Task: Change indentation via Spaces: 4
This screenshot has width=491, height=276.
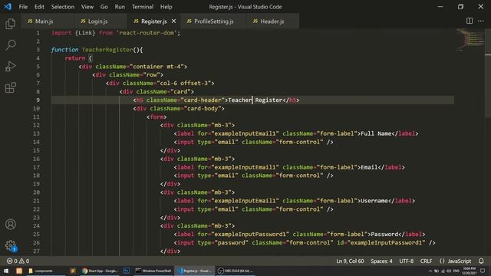Action: [381, 261]
